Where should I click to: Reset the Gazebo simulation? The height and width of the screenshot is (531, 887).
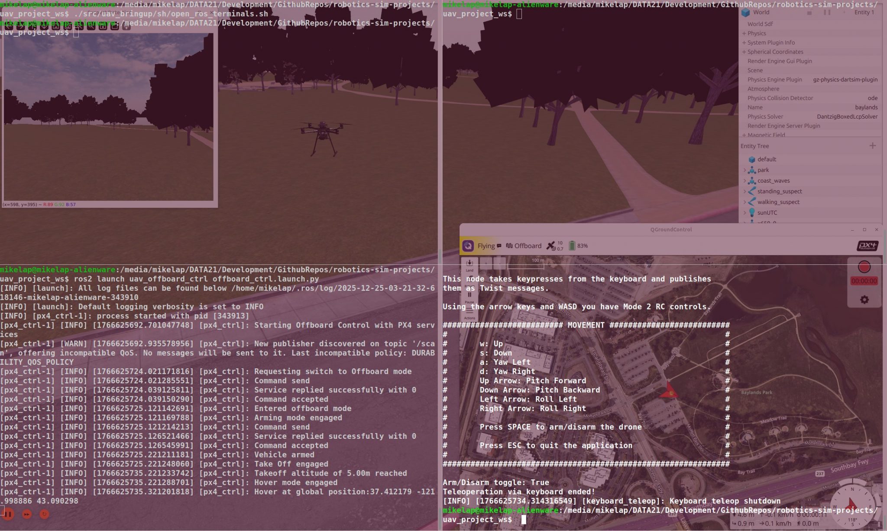(x=44, y=514)
